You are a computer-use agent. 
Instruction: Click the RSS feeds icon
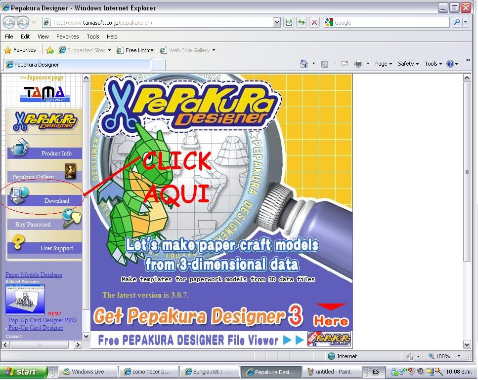coord(325,64)
